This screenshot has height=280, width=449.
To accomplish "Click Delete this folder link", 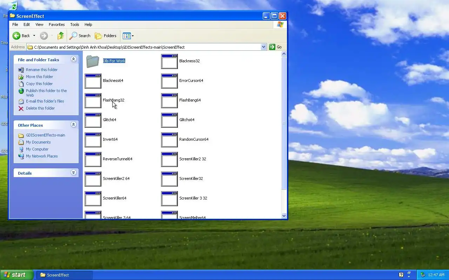I will pos(40,108).
